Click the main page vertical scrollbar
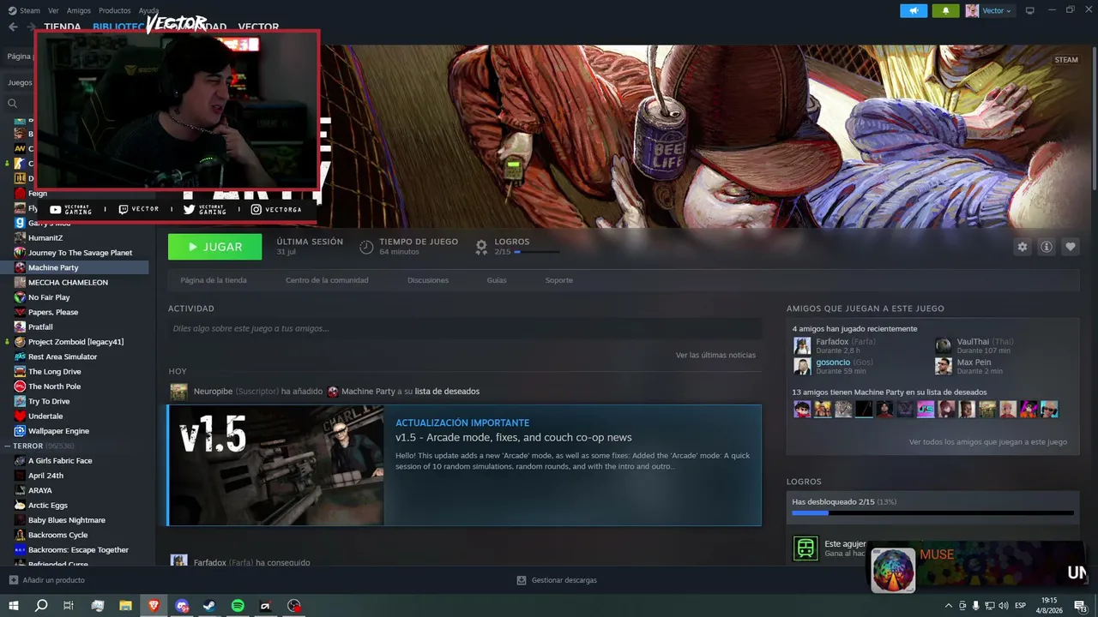 [x=1094, y=120]
